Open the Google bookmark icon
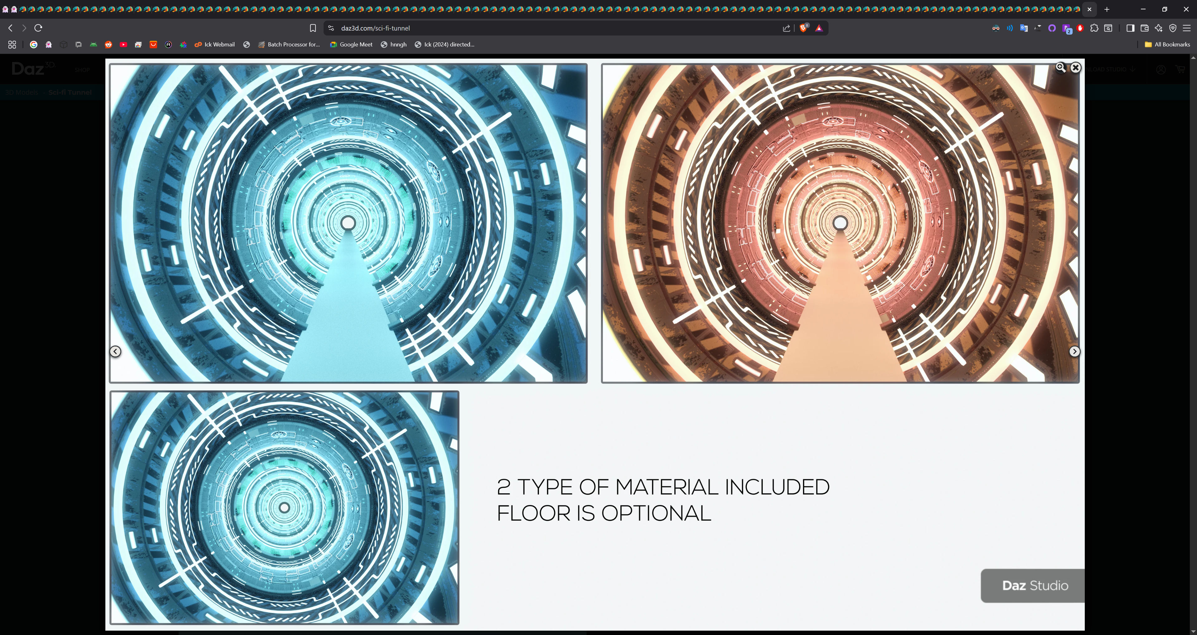 33,45
